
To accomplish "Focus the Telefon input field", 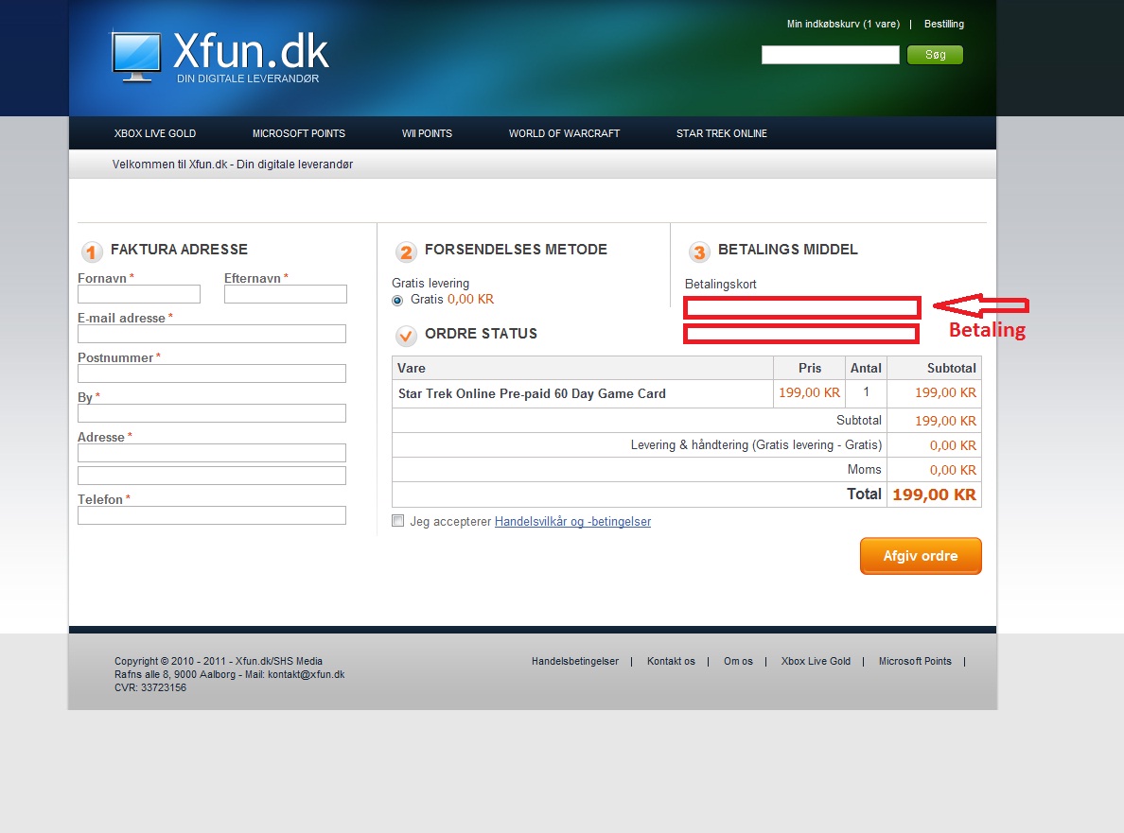I will pos(212,515).
